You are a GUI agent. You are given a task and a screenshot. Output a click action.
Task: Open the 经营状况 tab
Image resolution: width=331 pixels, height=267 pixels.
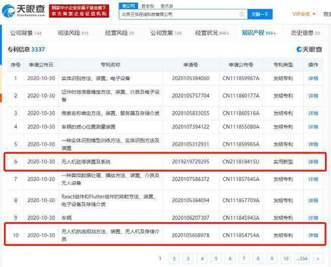(212, 33)
